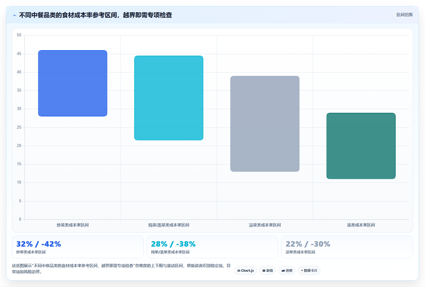Click the 汤类成本率区间 axis label

click(x=361, y=225)
